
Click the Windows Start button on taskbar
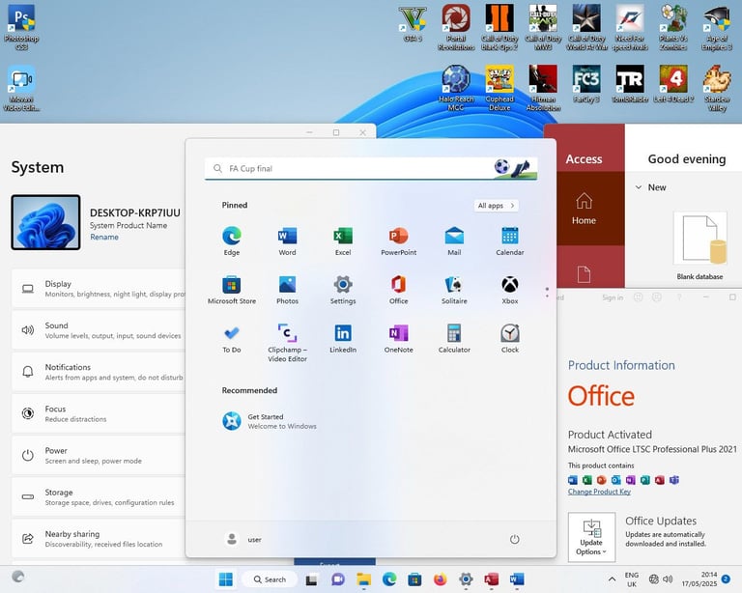pyautogui.click(x=226, y=579)
